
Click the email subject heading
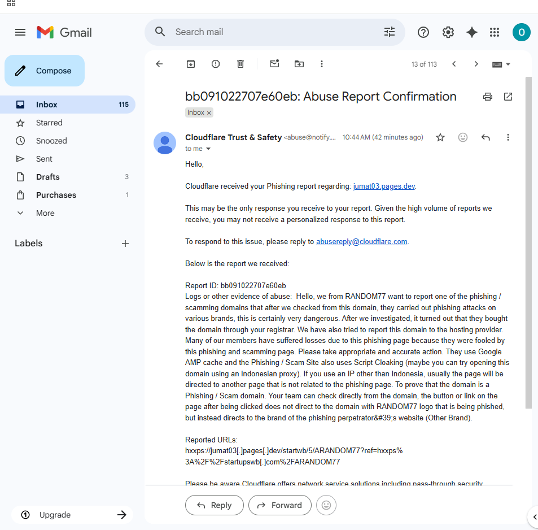pos(321,97)
